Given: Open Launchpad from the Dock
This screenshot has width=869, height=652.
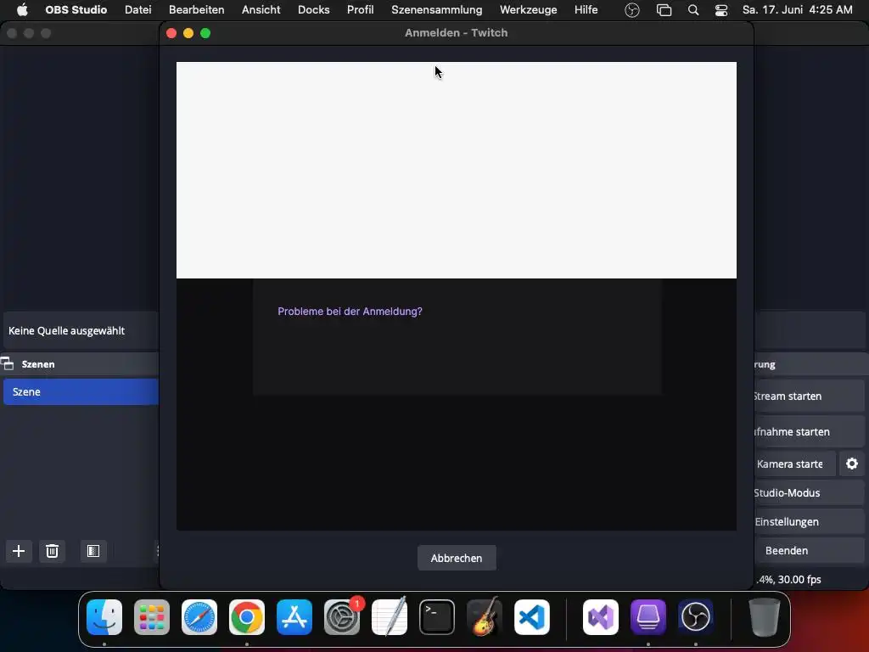Looking at the screenshot, I should (152, 617).
